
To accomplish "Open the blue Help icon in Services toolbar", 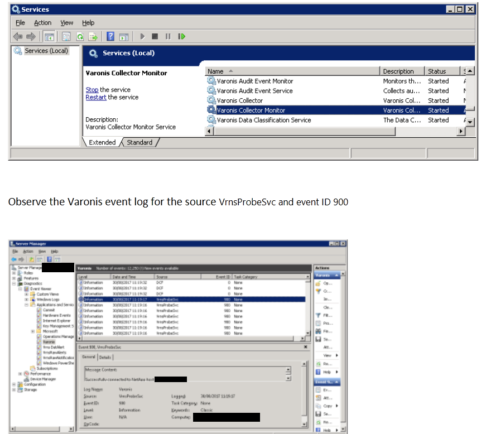I will tap(110, 36).
